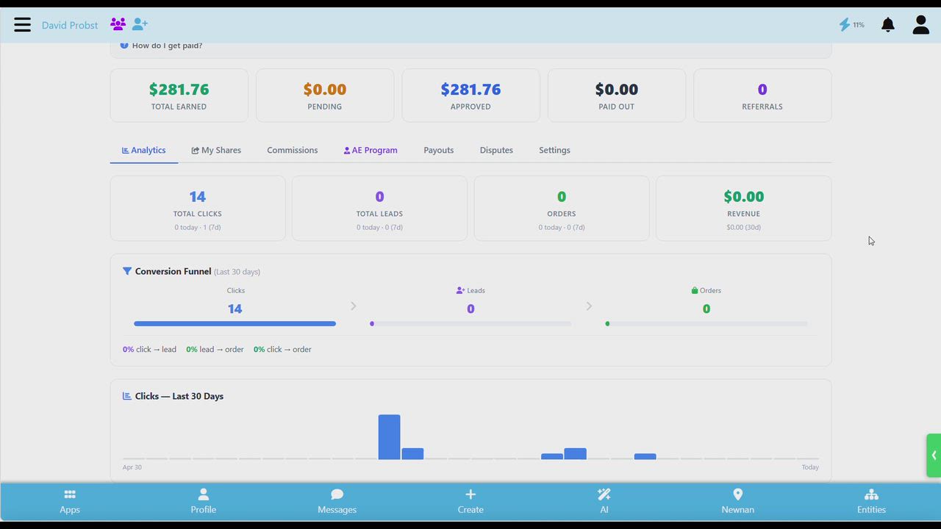Click the Approved $281.76 card
The image size is (941, 529).
[x=470, y=96]
